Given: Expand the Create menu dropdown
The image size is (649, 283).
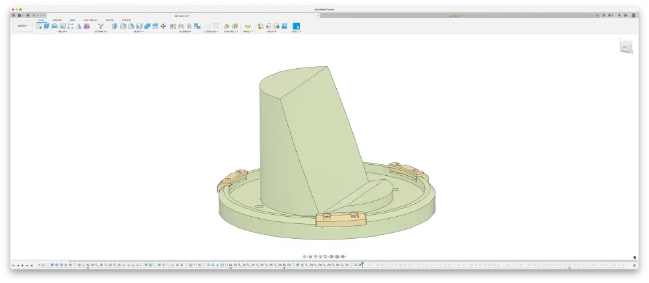Looking at the screenshot, I should pyautogui.click(x=62, y=31).
